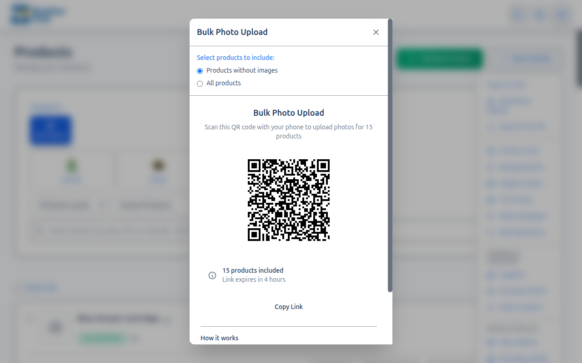This screenshot has width=582, height=363.
Task: Click the "Select All" link above the product list
Action: [41, 288]
